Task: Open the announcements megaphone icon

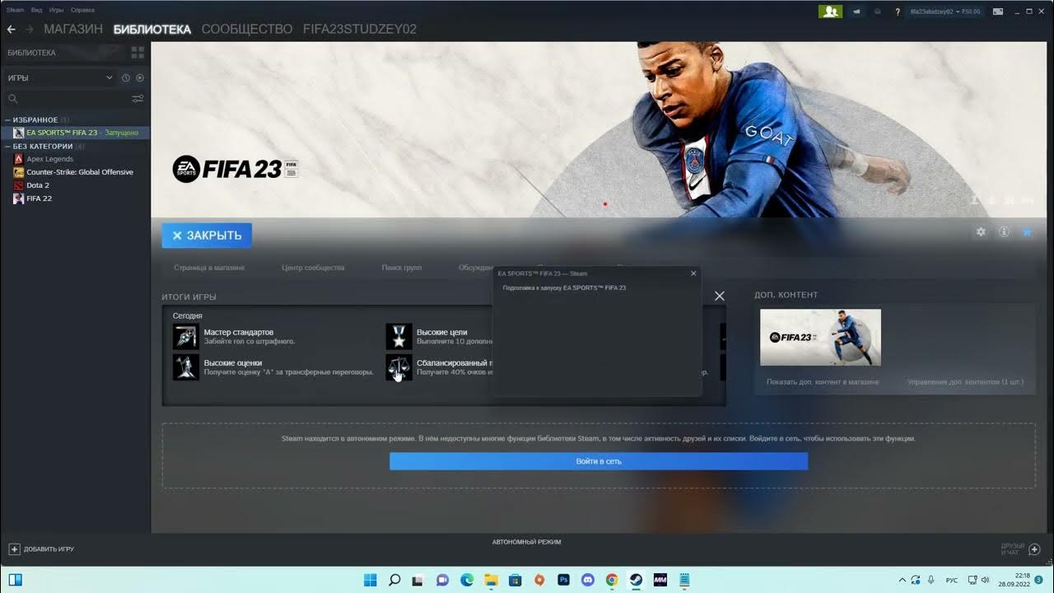Action: [x=857, y=12]
